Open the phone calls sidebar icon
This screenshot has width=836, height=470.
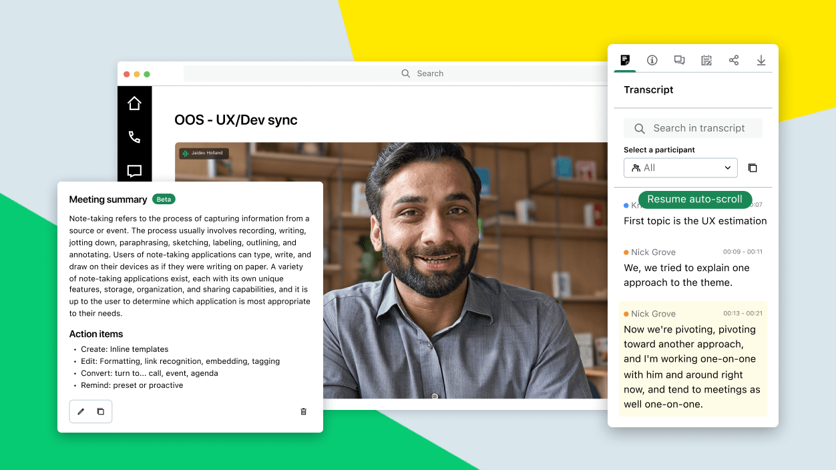(134, 137)
